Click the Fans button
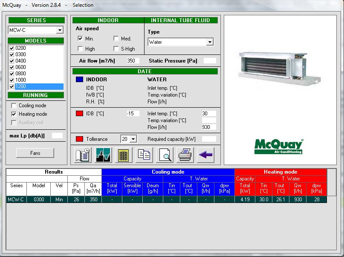The image size is (344, 257). coord(35,153)
